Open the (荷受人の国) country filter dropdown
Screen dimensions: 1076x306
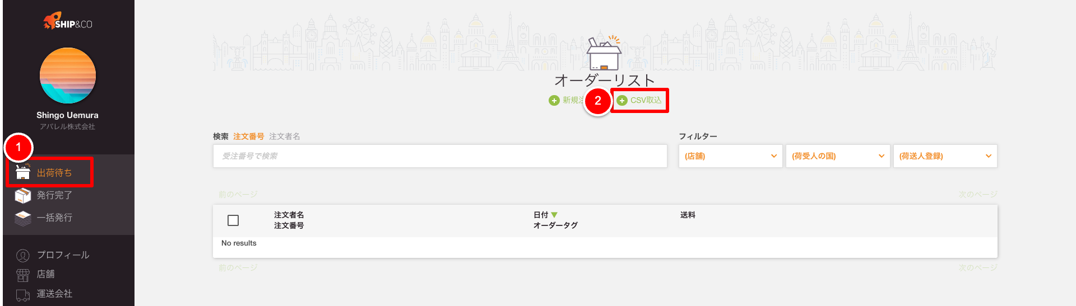point(838,156)
